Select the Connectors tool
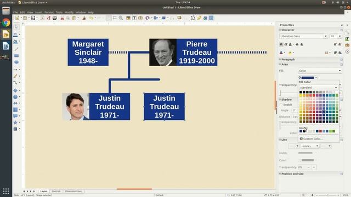 (15, 83)
